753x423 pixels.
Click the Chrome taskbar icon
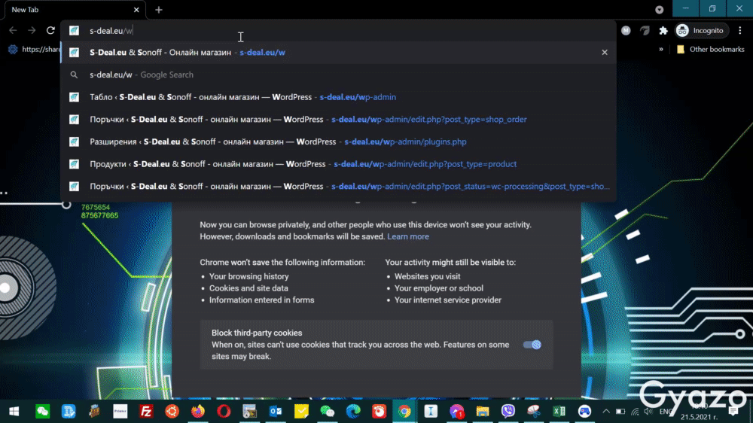click(405, 412)
